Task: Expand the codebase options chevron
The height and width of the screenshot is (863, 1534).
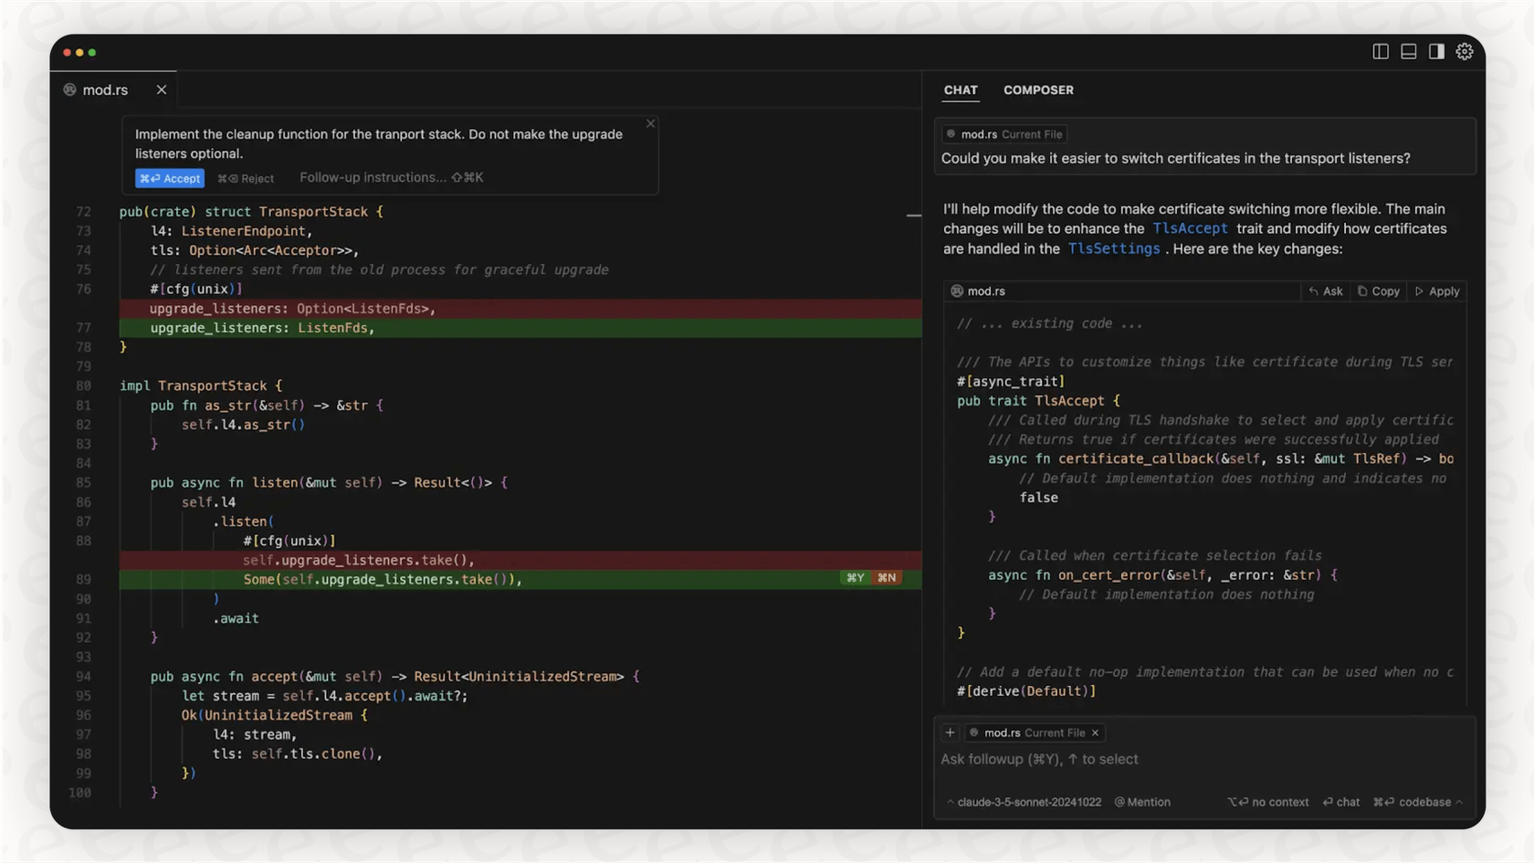Action: pyautogui.click(x=1458, y=802)
